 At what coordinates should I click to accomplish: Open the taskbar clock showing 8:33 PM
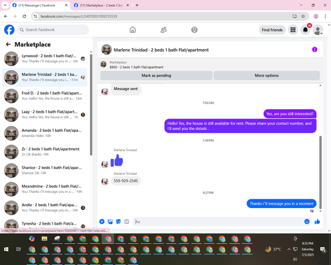pyautogui.click(x=308, y=249)
